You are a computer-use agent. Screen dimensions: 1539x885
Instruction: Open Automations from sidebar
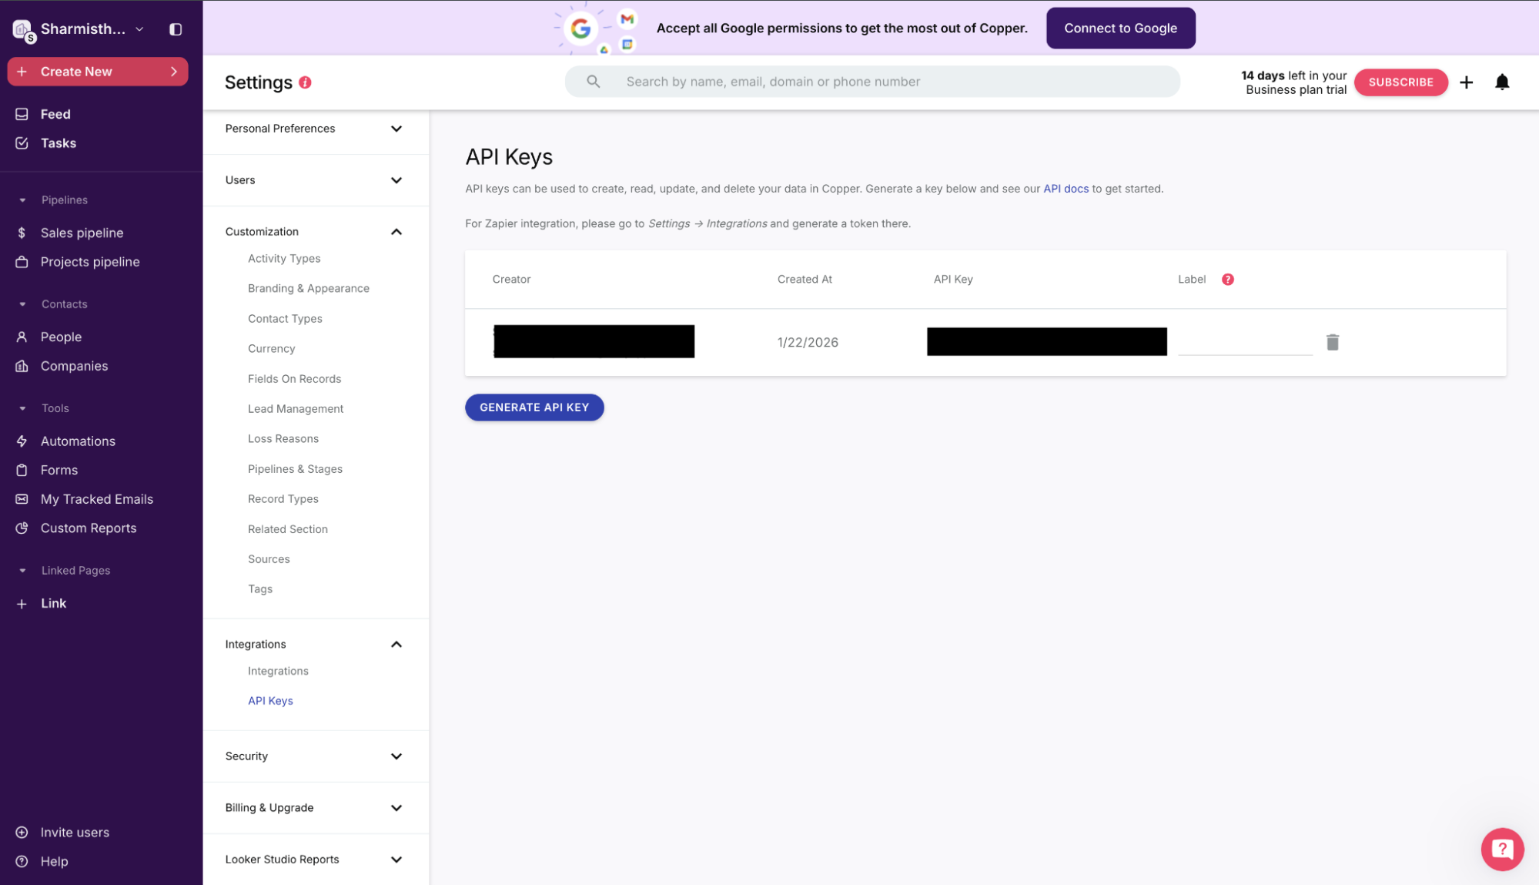tap(78, 441)
